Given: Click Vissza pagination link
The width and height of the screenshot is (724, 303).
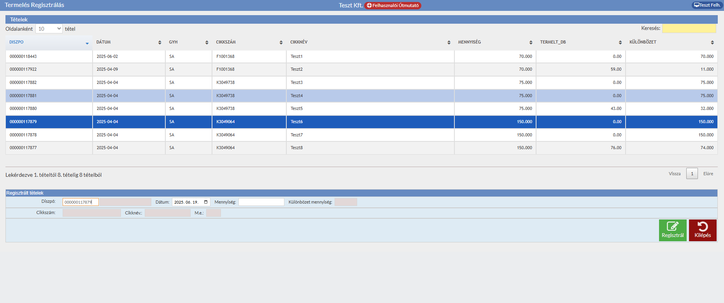Looking at the screenshot, I should coord(675,174).
